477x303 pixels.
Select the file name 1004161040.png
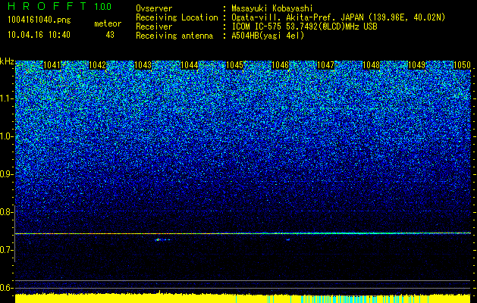point(39,20)
